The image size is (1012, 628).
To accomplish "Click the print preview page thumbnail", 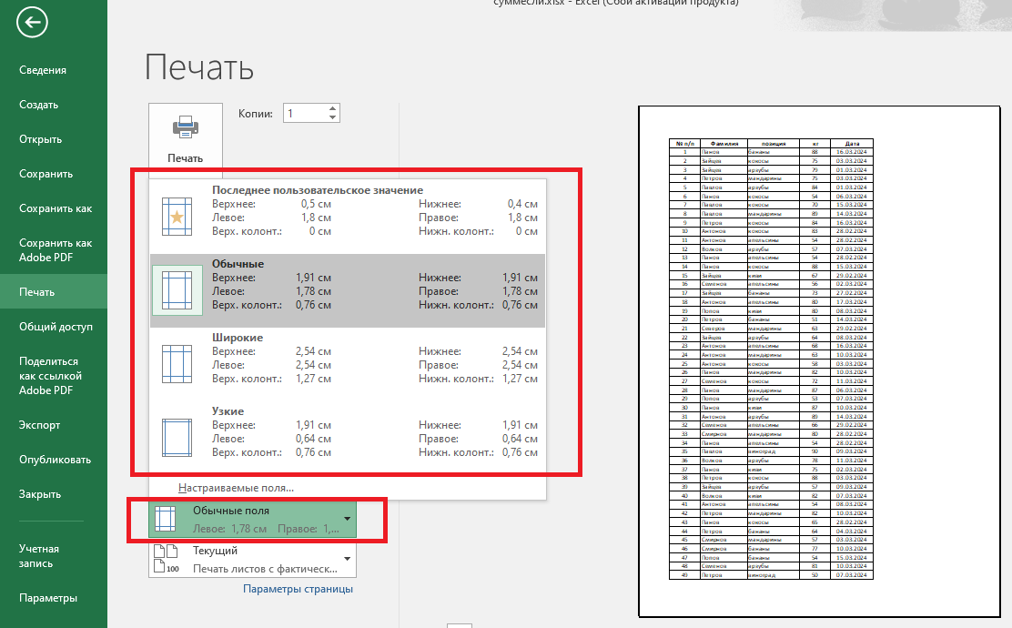I will 819,361.
